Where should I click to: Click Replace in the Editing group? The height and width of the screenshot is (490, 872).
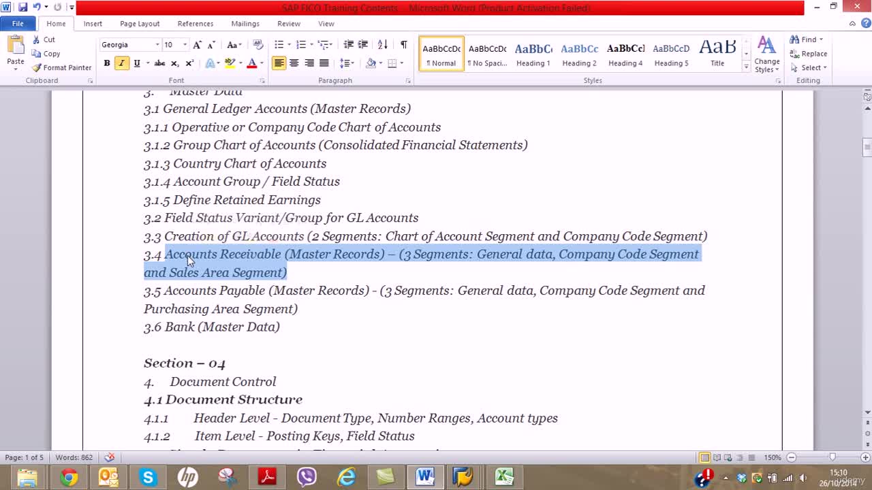click(809, 54)
